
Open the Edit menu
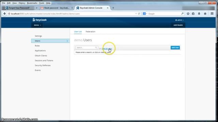tap(9, 3)
